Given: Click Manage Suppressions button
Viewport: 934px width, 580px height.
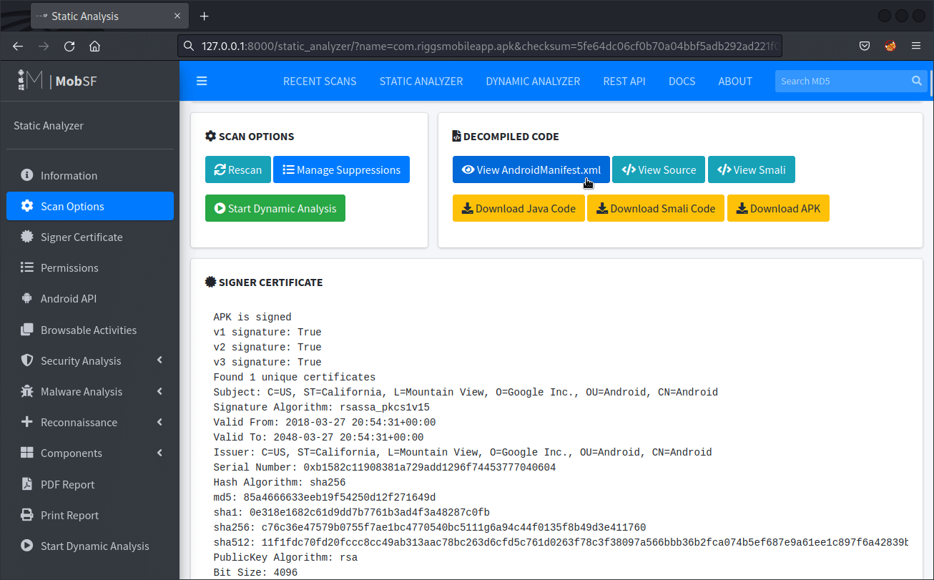Looking at the screenshot, I should 341,169.
